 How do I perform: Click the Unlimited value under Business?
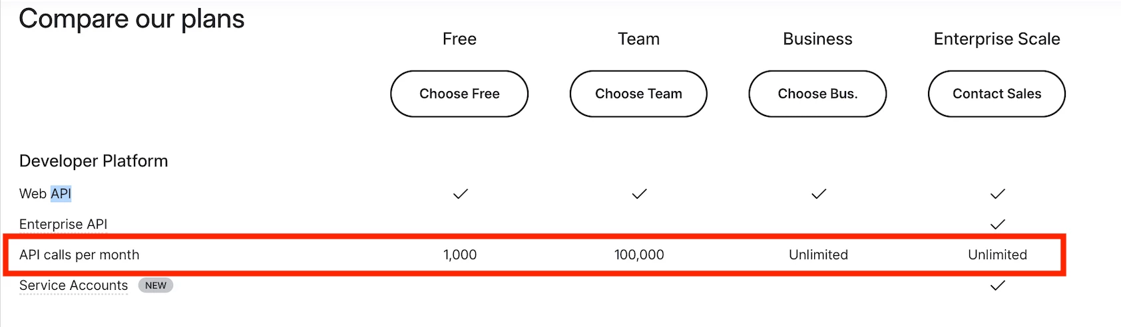pyautogui.click(x=818, y=255)
